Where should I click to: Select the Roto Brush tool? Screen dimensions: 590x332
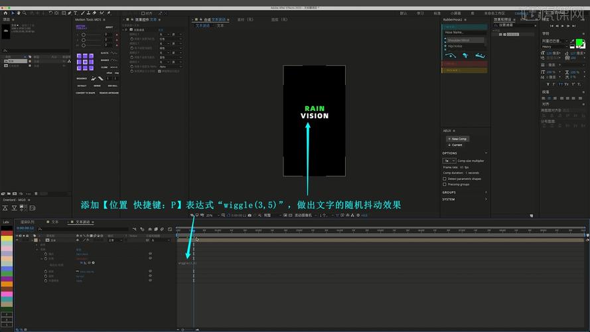(102, 13)
